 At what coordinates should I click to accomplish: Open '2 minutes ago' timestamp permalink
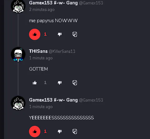tap(42, 10)
